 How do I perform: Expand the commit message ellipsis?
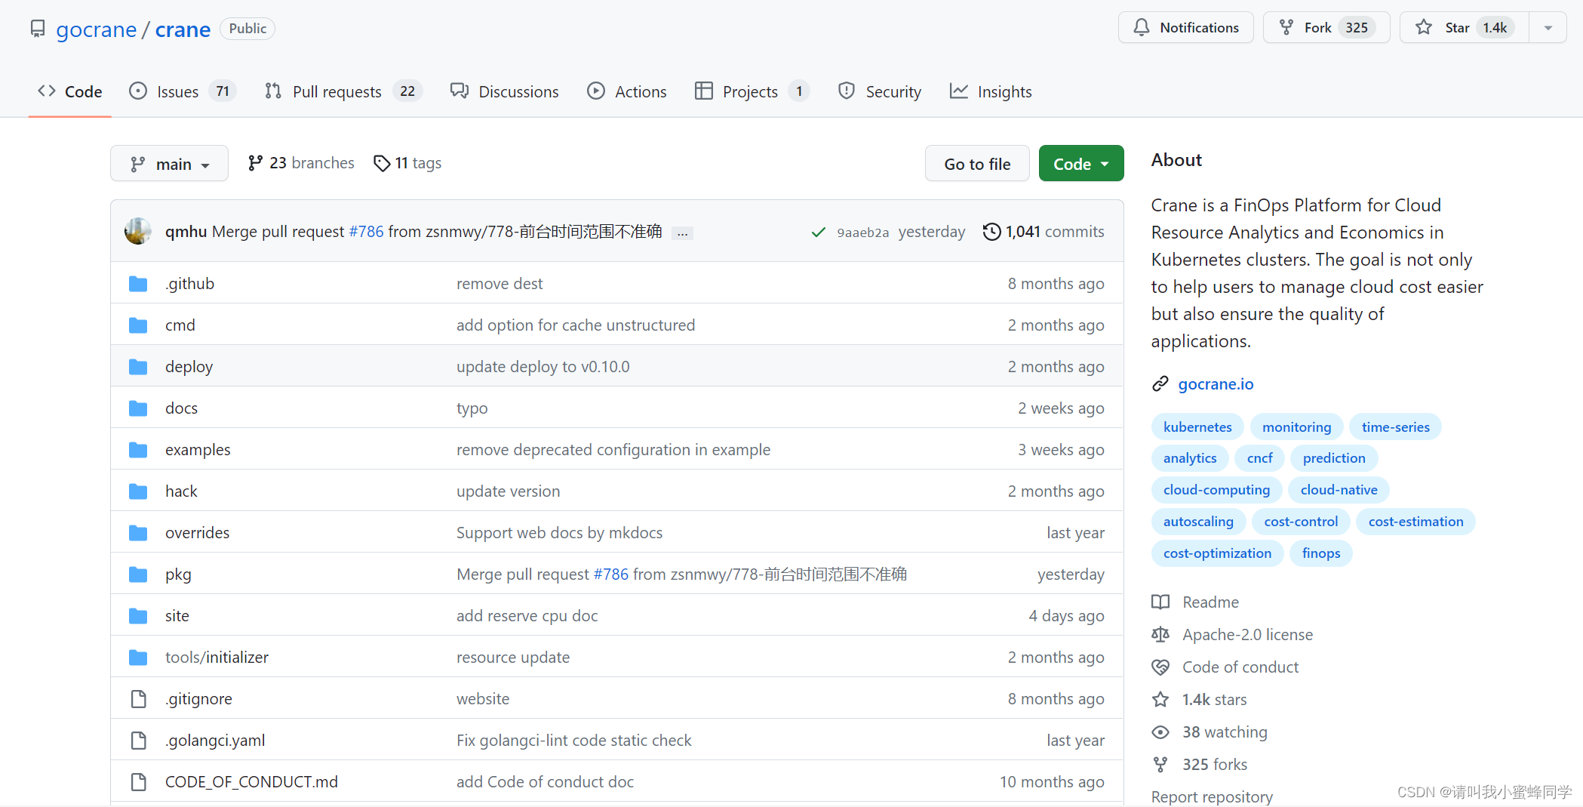(682, 233)
